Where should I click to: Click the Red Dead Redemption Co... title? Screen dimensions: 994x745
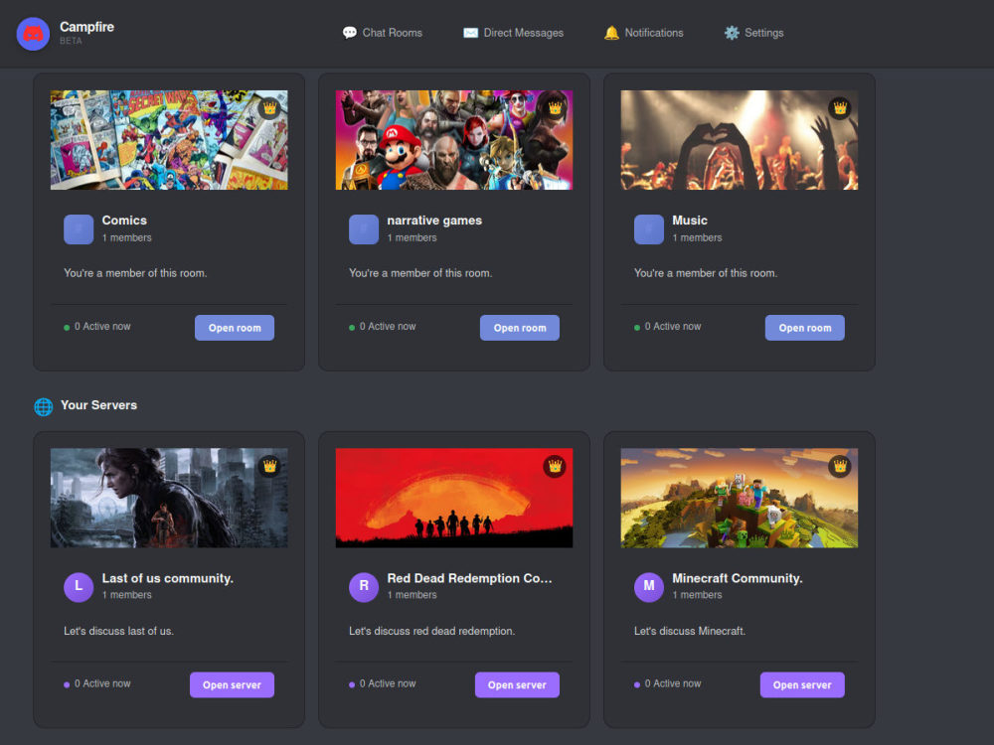pyautogui.click(x=470, y=578)
